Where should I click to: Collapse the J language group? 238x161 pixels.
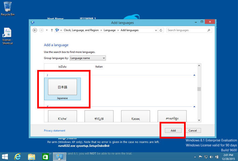194,75
